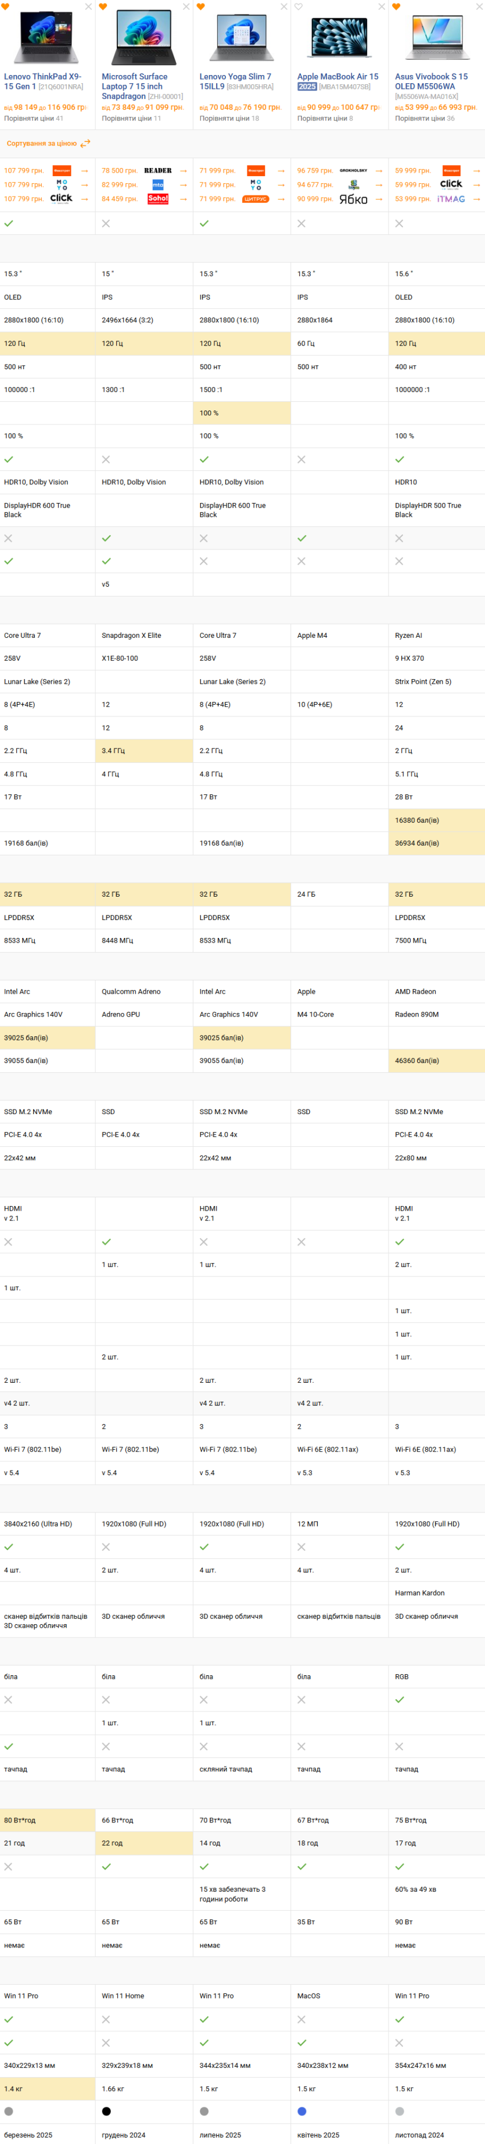
Task: Open the GROKHOLSKY shop logo
Action: tap(354, 170)
